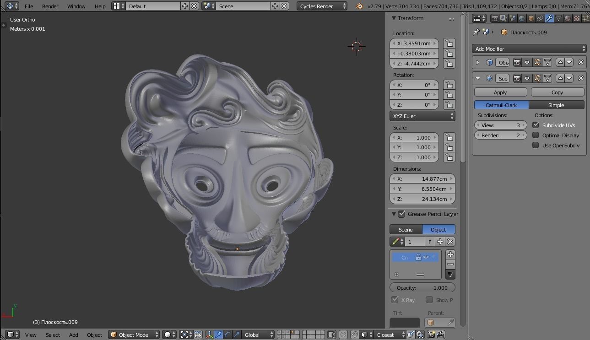
Task: Open the Add Modifier dropdown
Action: tap(529, 49)
